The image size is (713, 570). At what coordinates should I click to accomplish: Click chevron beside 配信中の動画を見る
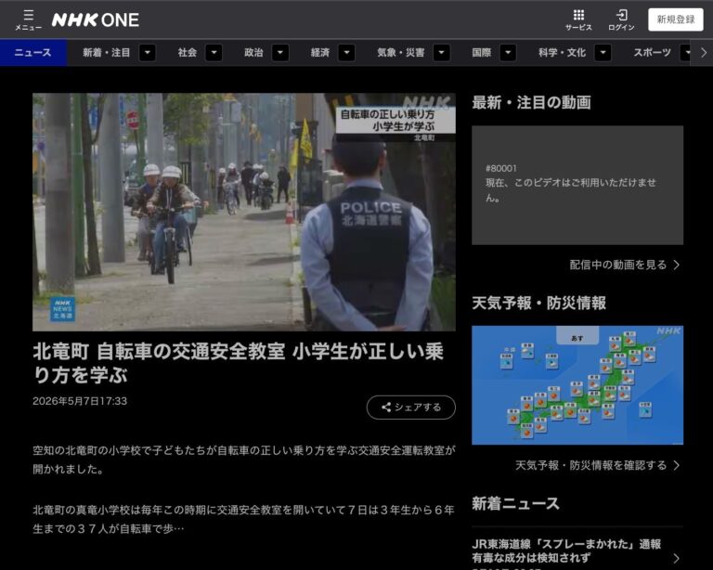pyautogui.click(x=677, y=265)
